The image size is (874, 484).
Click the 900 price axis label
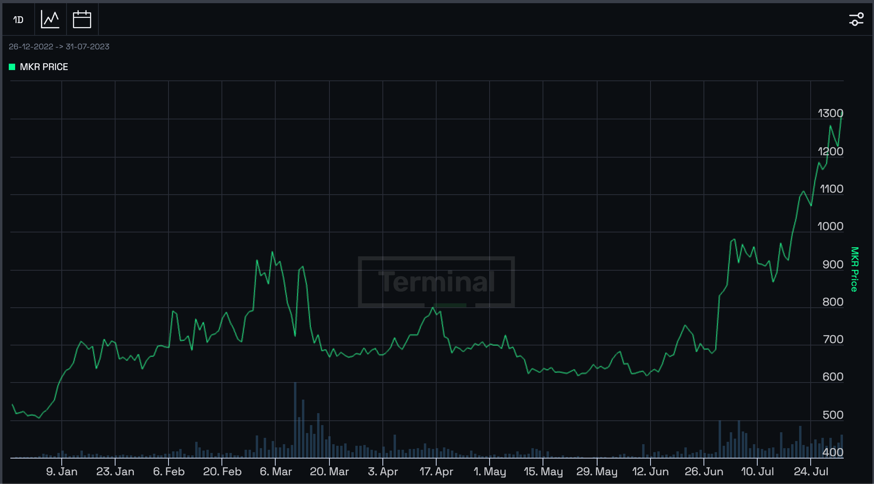tap(833, 264)
